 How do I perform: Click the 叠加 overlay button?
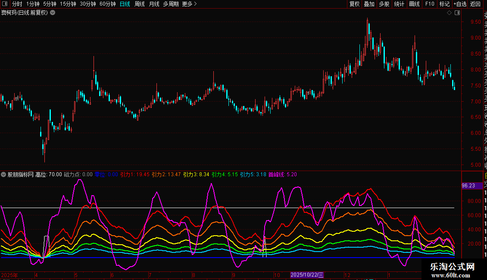tap(369, 4)
